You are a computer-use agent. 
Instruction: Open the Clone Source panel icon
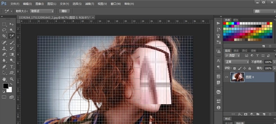pyautogui.click(x=219, y=51)
